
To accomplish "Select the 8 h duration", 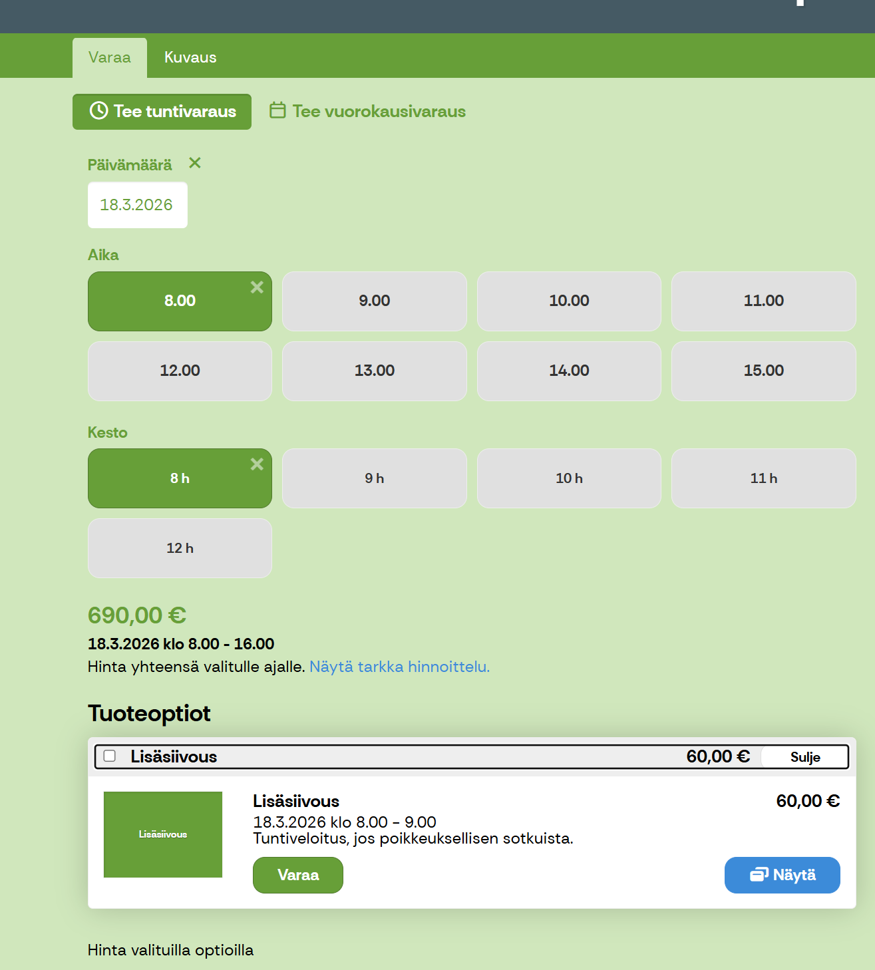I will (180, 478).
